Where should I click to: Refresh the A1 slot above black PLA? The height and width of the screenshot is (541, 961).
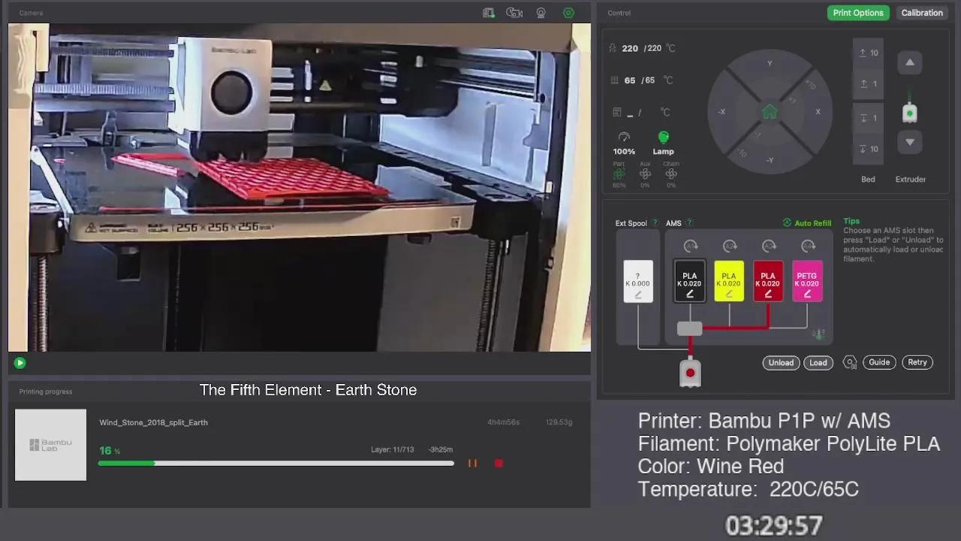click(x=690, y=246)
